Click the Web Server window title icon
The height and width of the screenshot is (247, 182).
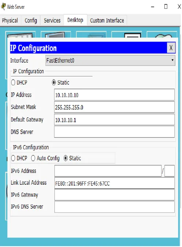(x=3, y=7)
